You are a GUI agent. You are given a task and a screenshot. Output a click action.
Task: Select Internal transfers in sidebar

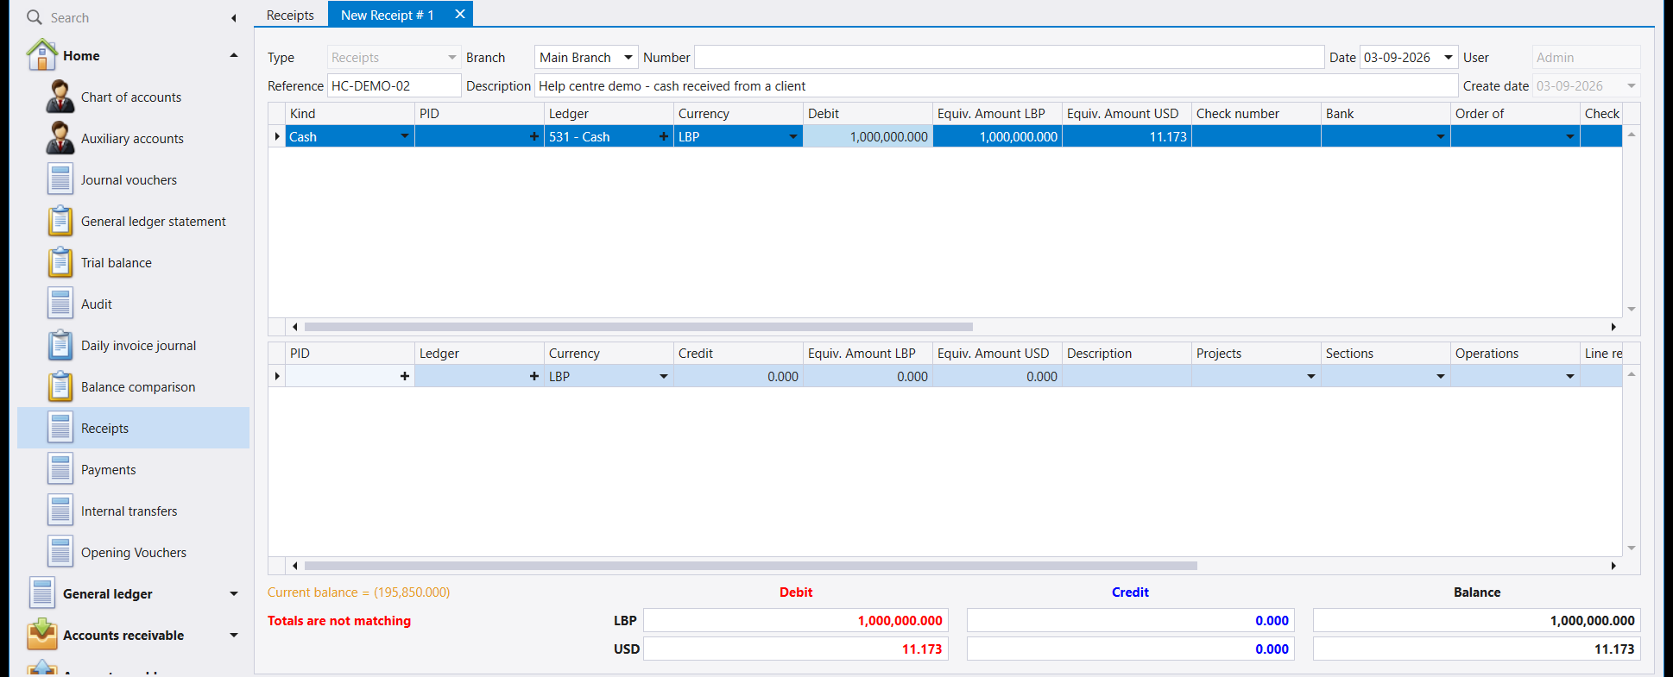click(x=129, y=511)
